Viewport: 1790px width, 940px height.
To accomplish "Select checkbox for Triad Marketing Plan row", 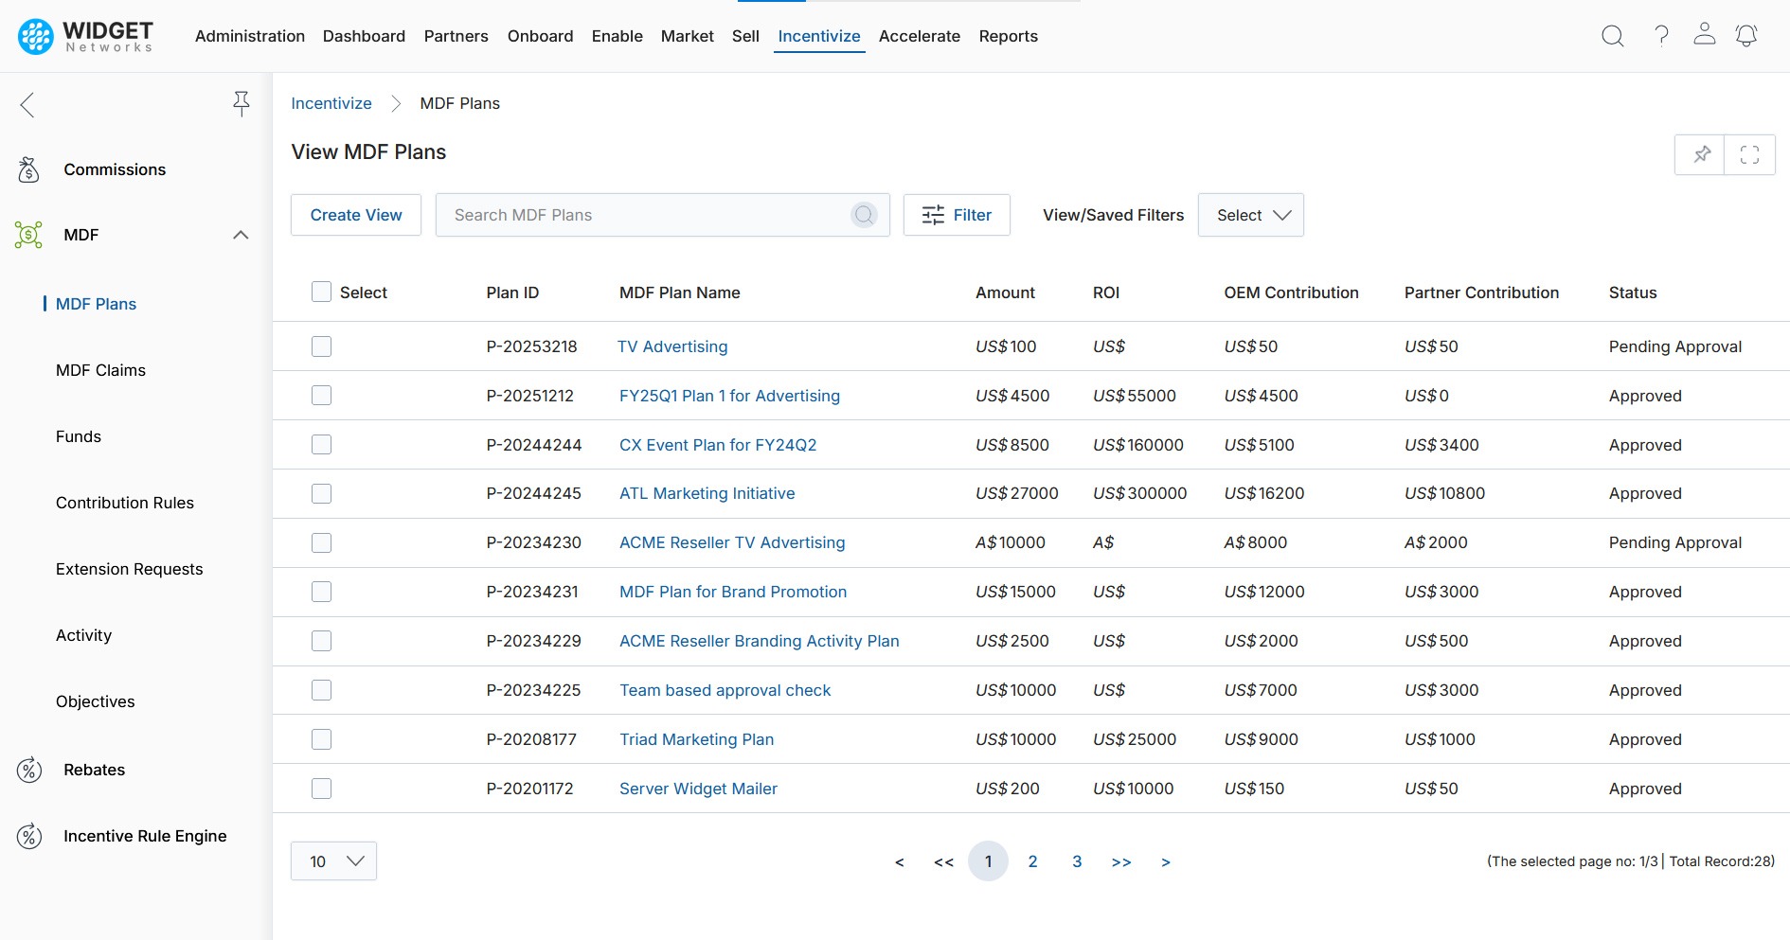I will coord(322,739).
